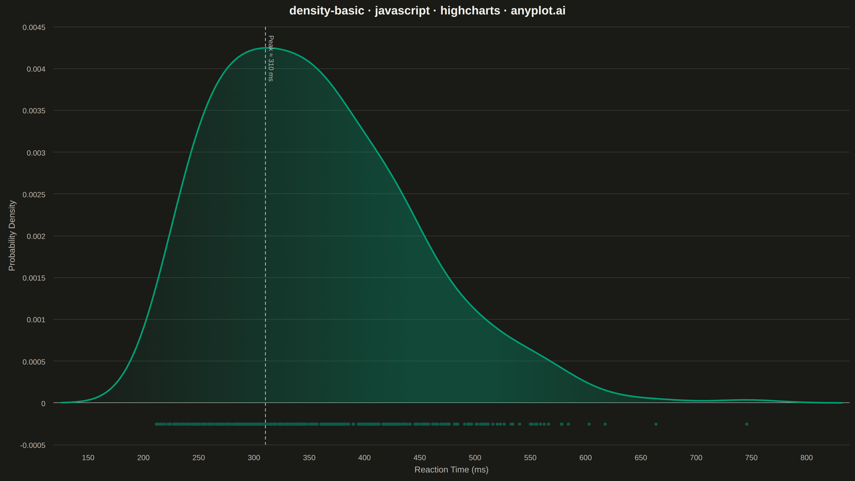Click the y-axis tick label 0.0045
This screenshot has width=855, height=481.
(34, 28)
